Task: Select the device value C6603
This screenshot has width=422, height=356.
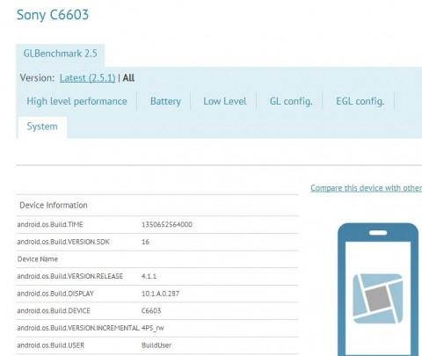Action: (x=151, y=311)
